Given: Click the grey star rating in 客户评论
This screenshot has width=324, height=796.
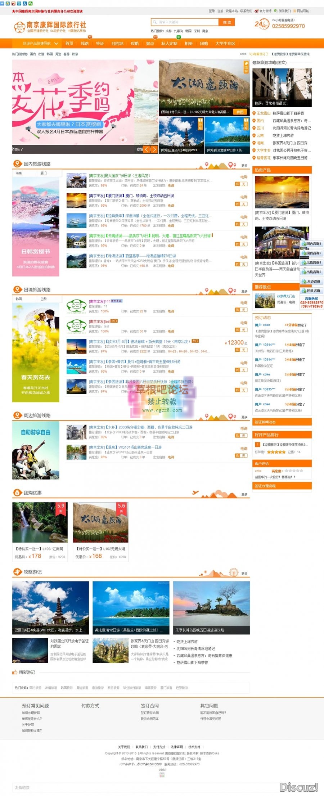Looking at the screenshot, I should (294, 471).
